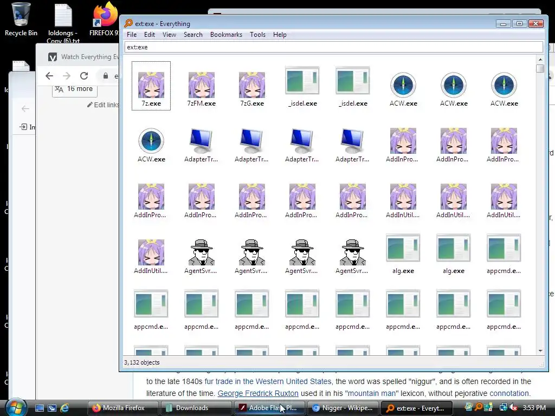Switch to the Wikipedia Chrome taskbar button
Viewport: 555px width, 416px height.
343,408
